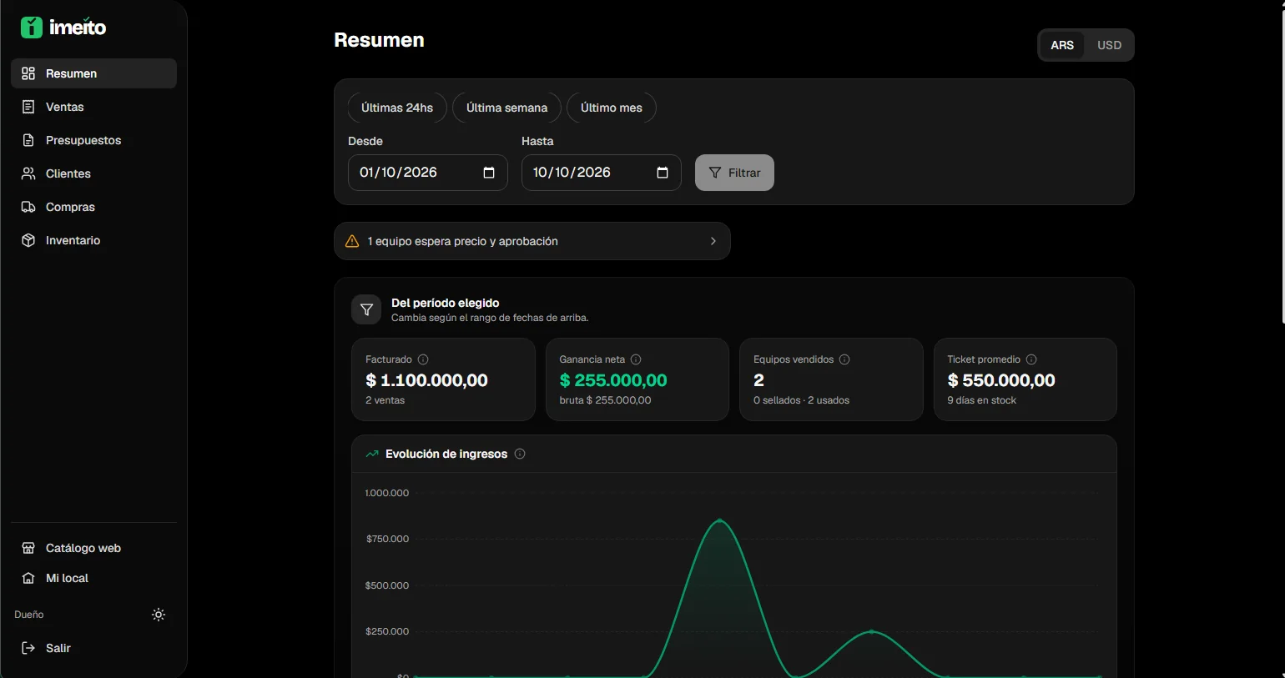1285x678 pixels.
Task: Click the $ 255.000,00 net profit value
Action: pos(613,380)
